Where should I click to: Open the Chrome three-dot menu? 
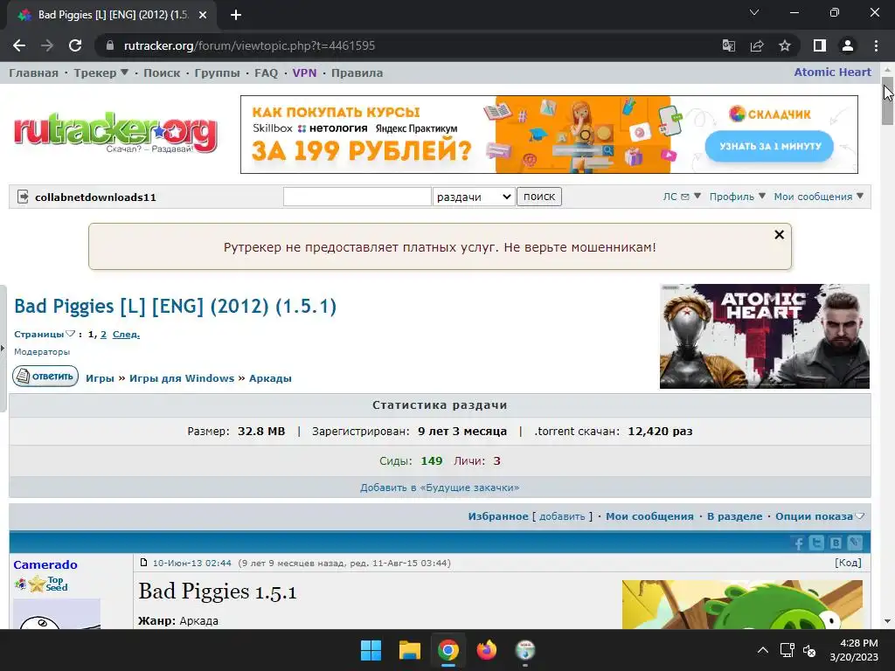(x=876, y=45)
